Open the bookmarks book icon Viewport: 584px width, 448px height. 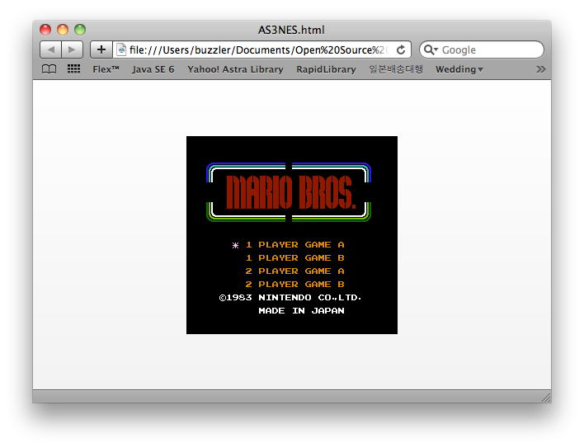tap(49, 69)
